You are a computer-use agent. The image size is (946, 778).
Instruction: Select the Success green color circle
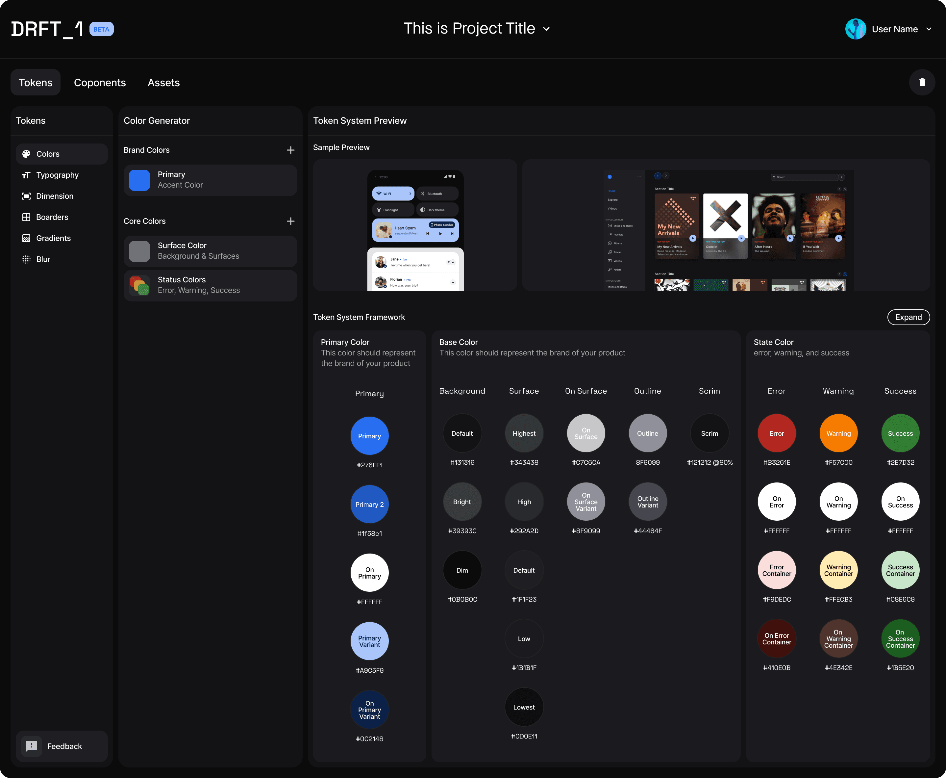900,433
